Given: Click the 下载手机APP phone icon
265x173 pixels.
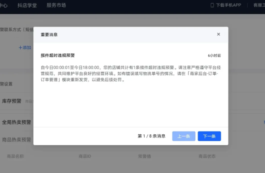Looking at the screenshot, I should pyautogui.click(x=212, y=5).
